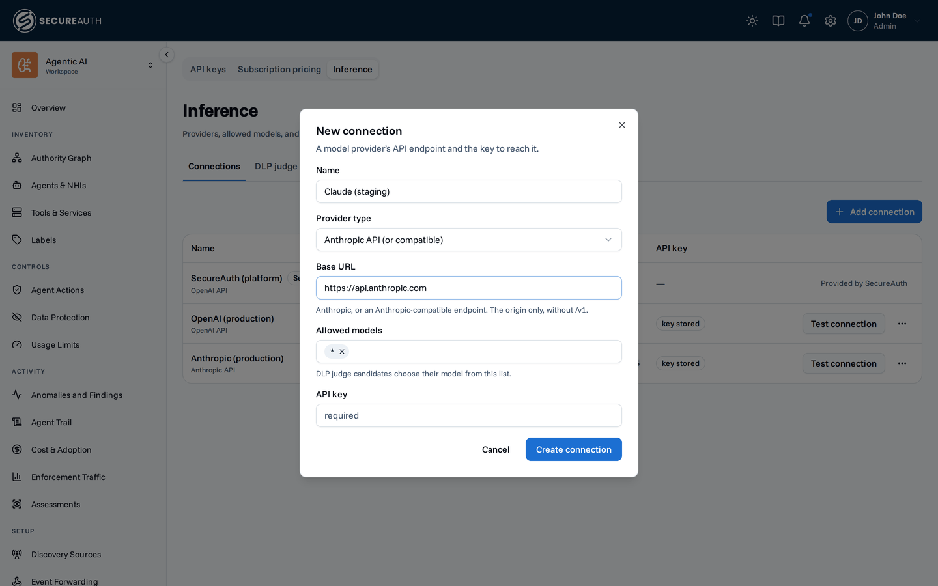Open the notifications bell
Viewport: 938px width, 586px height.
click(x=804, y=21)
